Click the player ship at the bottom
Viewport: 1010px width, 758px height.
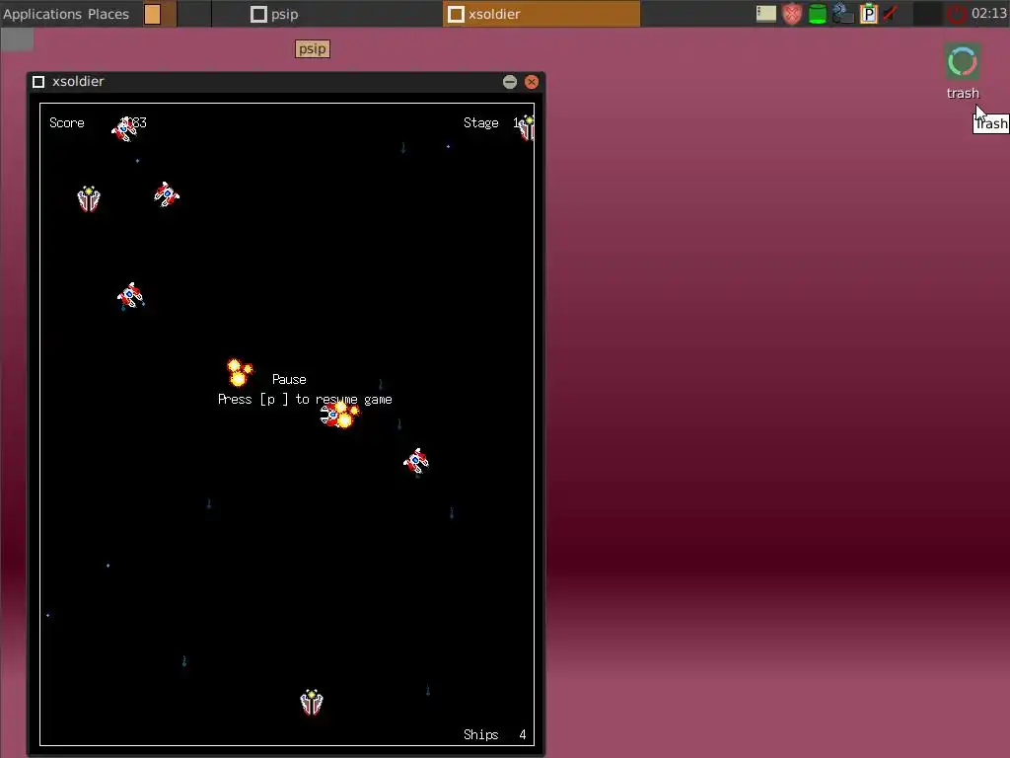click(x=311, y=702)
